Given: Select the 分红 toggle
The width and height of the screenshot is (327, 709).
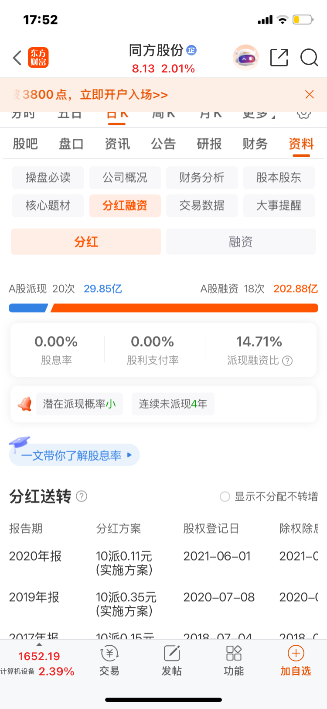Looking at the screenshot, I should tap(86, 241).
